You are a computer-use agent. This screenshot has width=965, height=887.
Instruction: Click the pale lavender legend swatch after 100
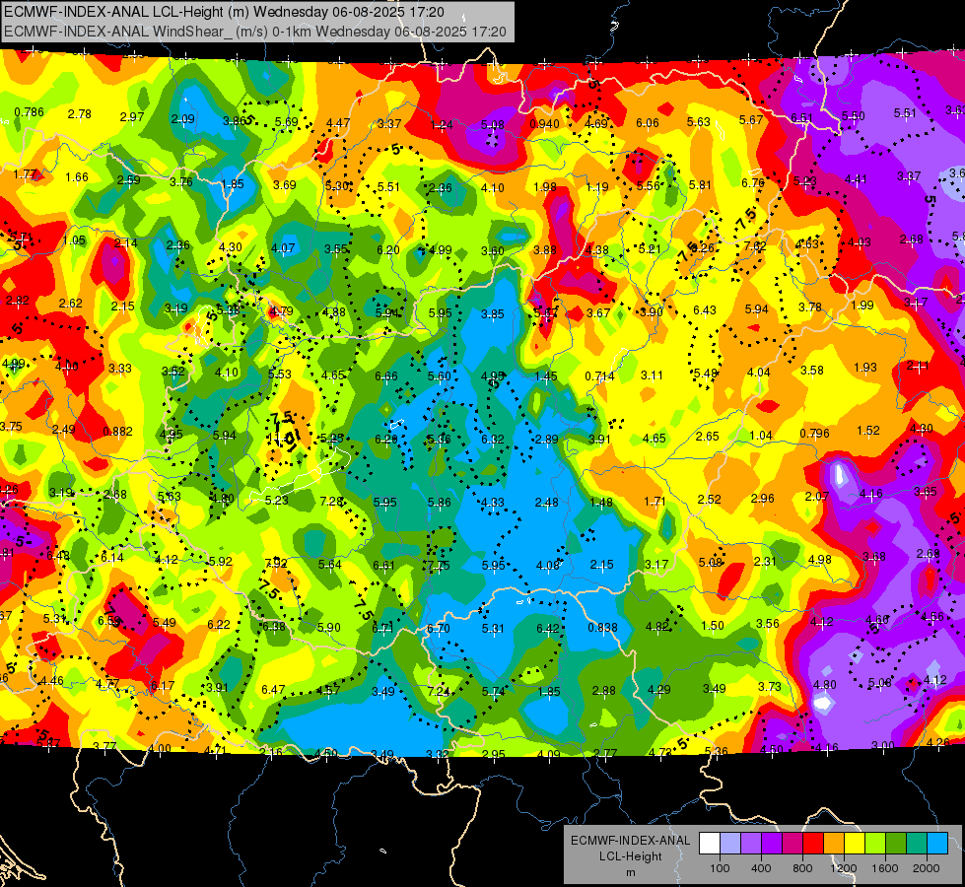click(730, 844)
